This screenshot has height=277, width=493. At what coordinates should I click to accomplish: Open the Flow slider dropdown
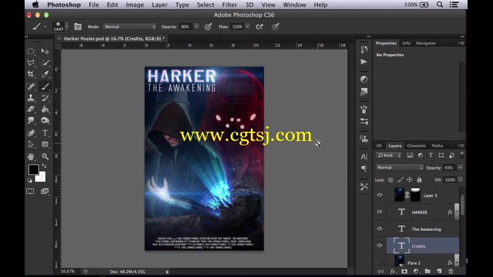tap(248, 26)
